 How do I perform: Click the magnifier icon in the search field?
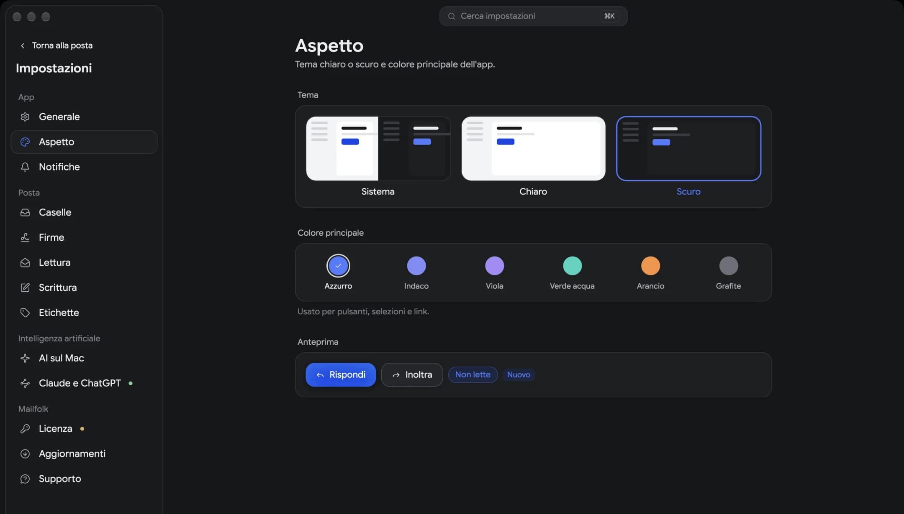click(452, 16)
